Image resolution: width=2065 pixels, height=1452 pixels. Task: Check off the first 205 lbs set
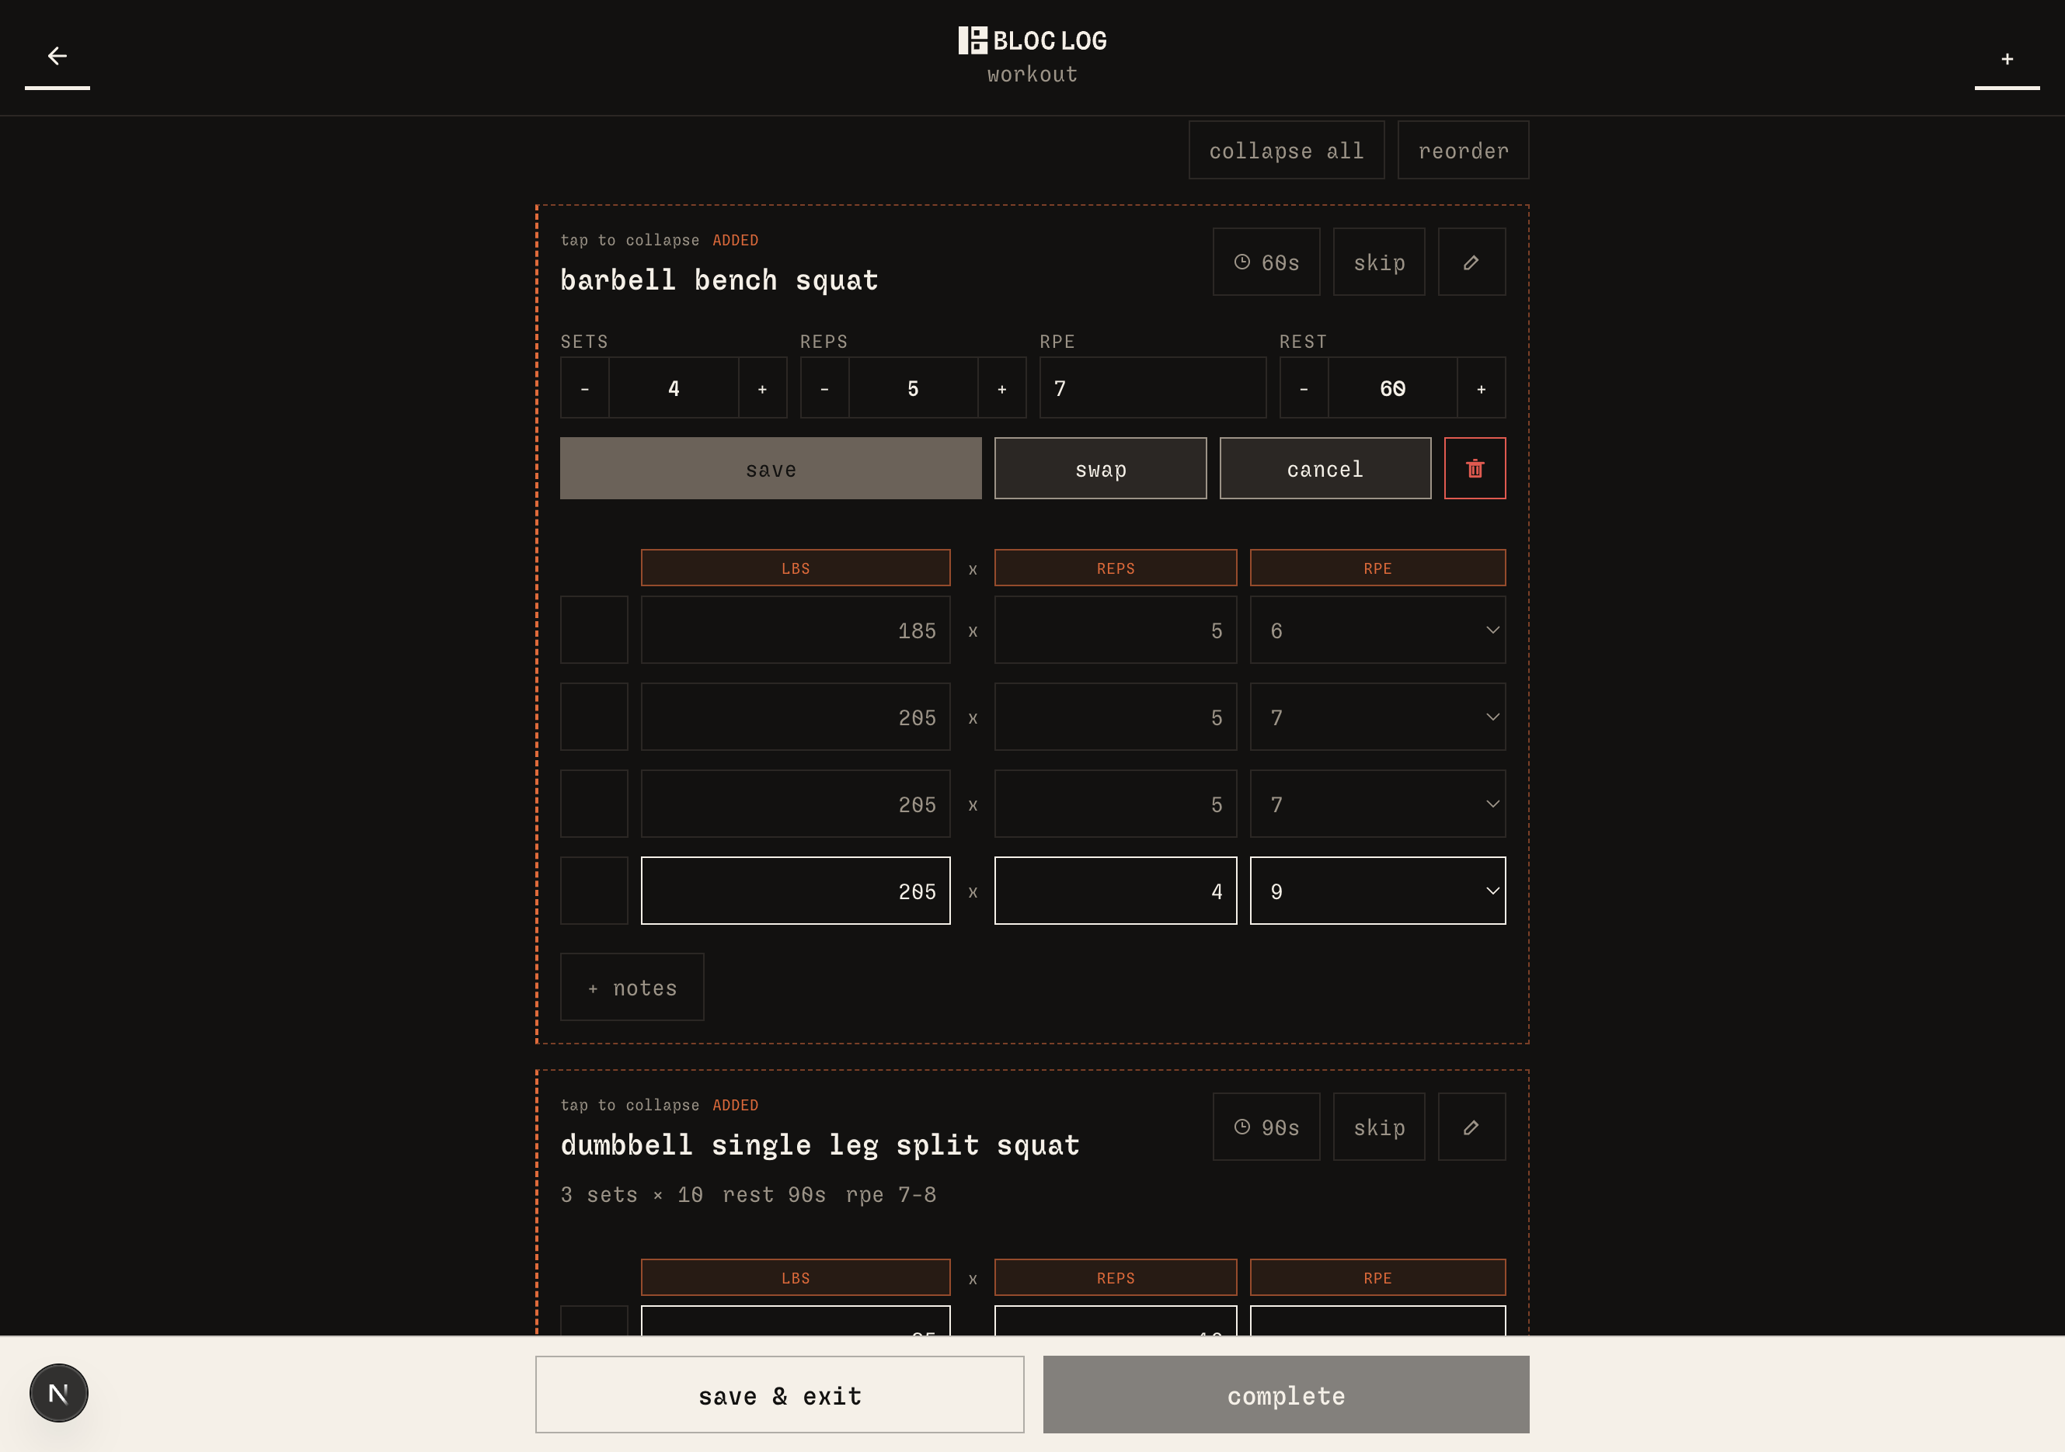(594, 717)
